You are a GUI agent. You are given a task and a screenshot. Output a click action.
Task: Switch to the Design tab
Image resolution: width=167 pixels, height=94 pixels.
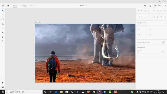click(15, 6)
